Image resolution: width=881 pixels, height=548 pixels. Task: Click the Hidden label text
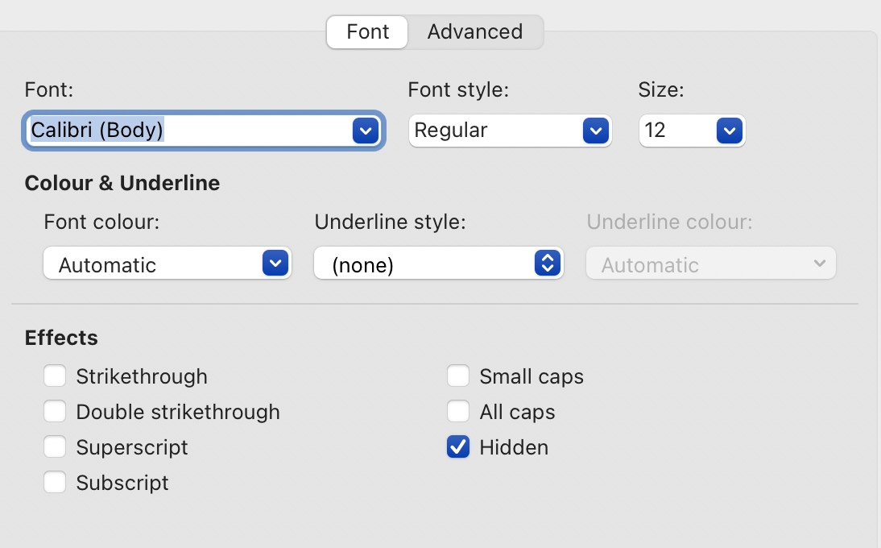[514, 447]
